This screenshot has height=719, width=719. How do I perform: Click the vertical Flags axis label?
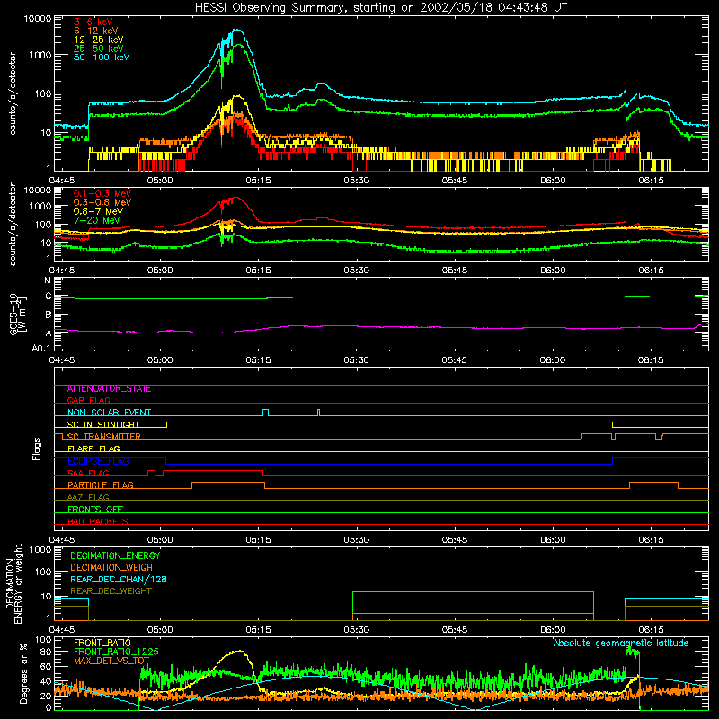[x=37, y=449]
